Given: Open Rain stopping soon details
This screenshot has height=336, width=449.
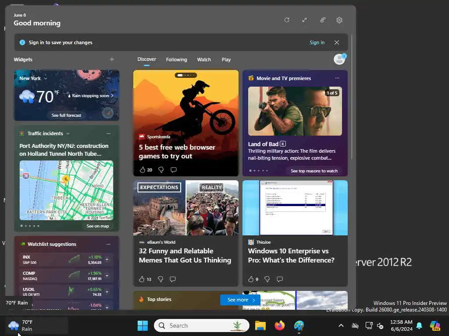Looking at the screenshot, I should tap(90, 96).
